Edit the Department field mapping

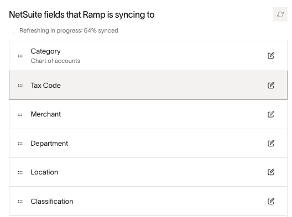tap(271, 143)
